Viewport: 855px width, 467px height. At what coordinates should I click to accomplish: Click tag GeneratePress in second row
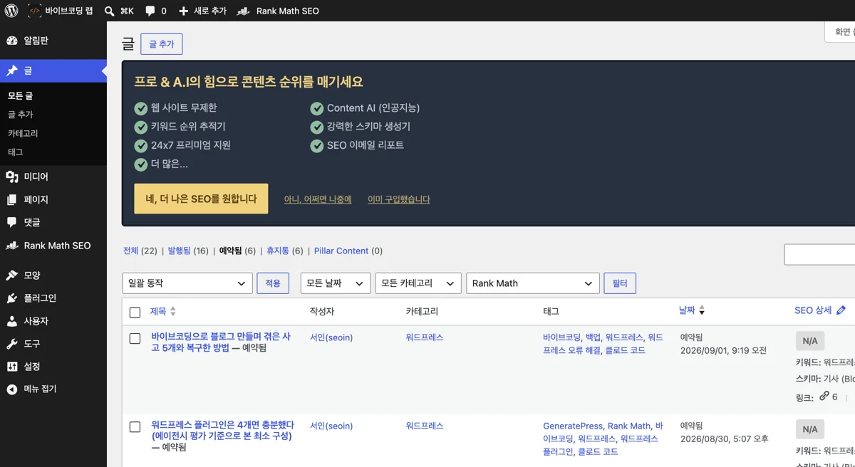coord(572,426)
